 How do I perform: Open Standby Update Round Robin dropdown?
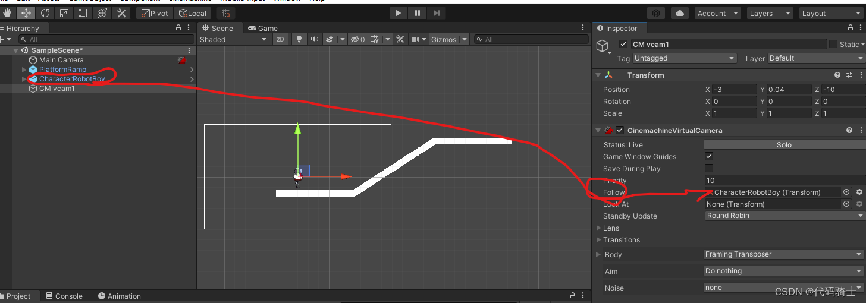pos(785,216)
